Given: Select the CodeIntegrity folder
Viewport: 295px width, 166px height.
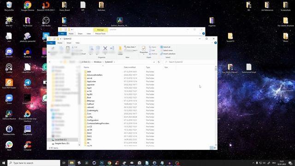Looking at the screenshot, I should pos(93,111).
